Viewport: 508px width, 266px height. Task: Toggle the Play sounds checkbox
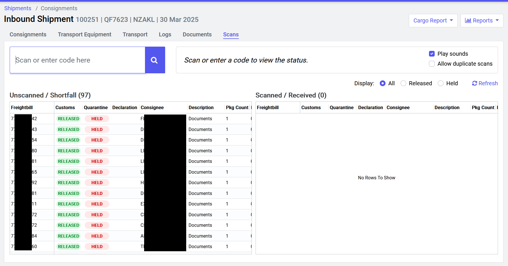pos(432,54)
